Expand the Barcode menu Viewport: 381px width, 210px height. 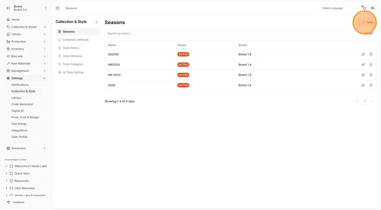click(x=26, y=56)
